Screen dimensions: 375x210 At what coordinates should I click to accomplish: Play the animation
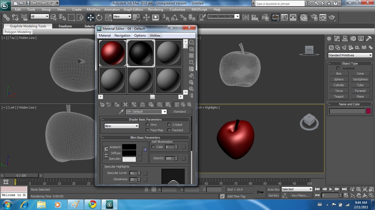click(x=331, y=189)
